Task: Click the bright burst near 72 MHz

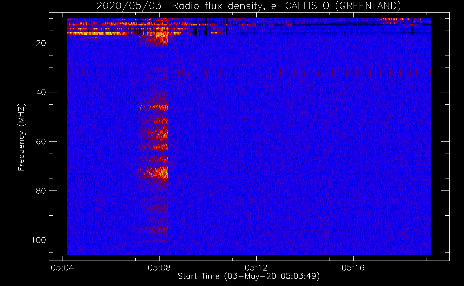Action: coord(153,173)
